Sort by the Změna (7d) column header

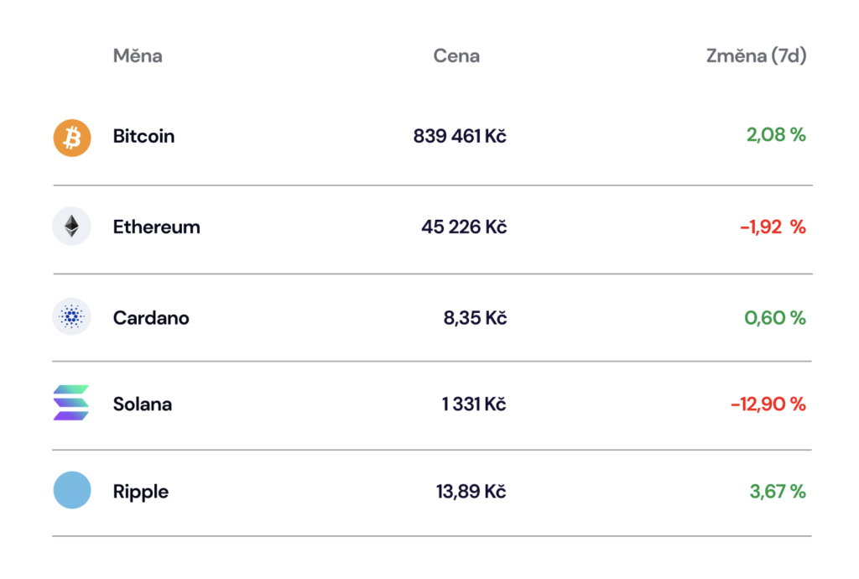click(x=756, y=56)
